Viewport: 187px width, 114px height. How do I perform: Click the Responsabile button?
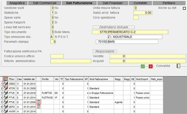tap(104, 51)
